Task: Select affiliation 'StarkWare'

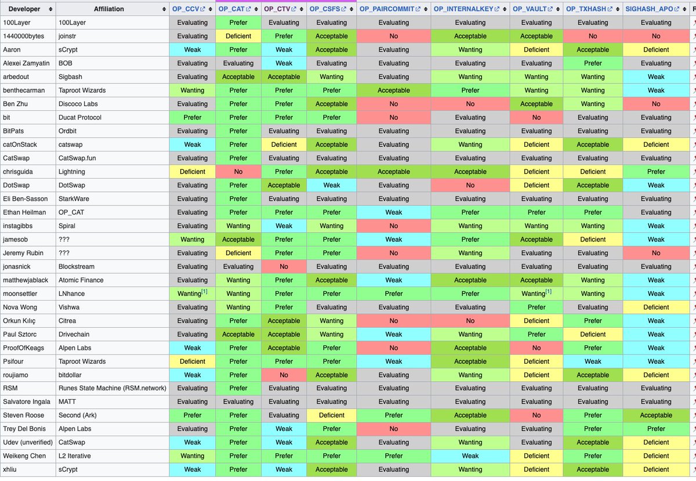Action: [74, 198]
